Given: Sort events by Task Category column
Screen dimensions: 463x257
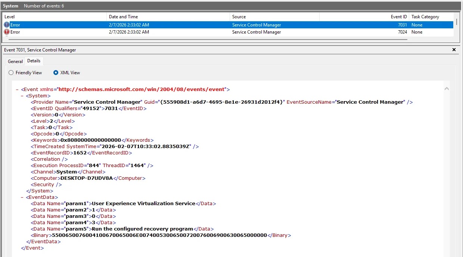Looking at the screenshot, I should (431, 17).
